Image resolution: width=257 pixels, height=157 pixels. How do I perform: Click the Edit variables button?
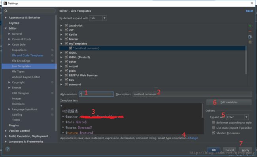229,102
